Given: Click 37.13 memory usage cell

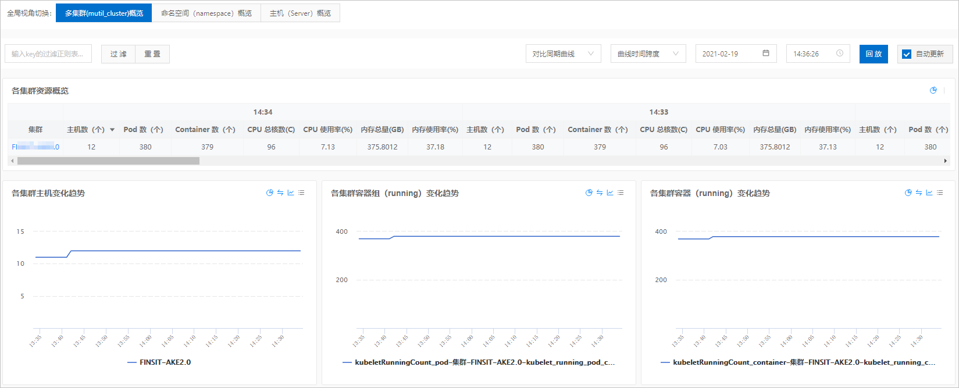Looking at the screenshot, I should 828,147.
